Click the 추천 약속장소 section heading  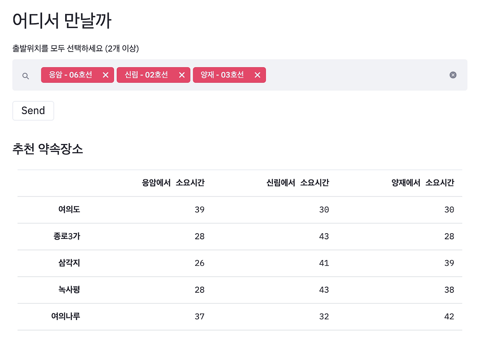(x=48, y=149)
